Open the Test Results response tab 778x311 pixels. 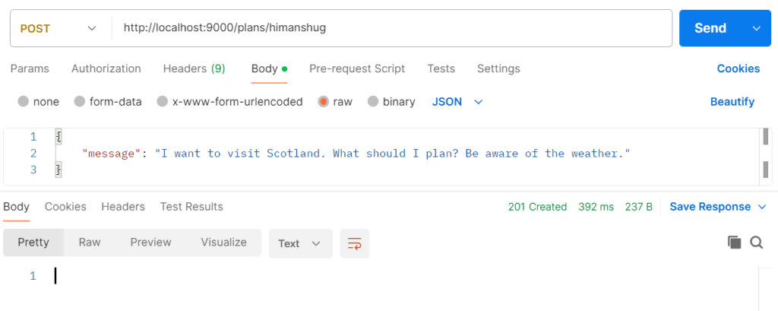point(191,207)
